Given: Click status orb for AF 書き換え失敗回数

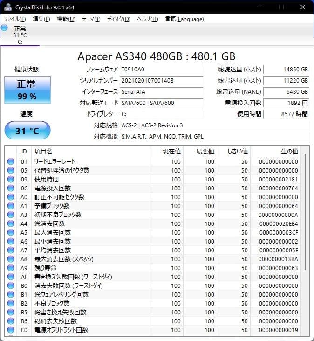Looking at the screenshot, I should pyautogui.click(x=11, y=277).
